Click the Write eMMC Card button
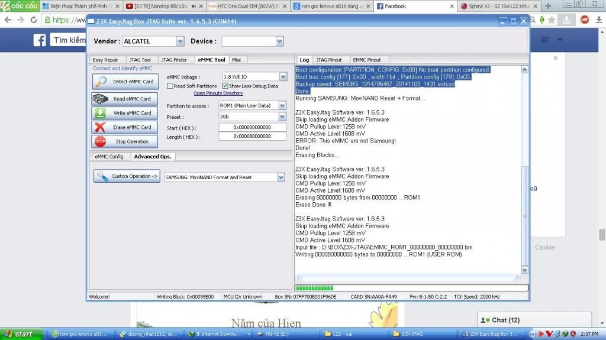 pyautogui.click(x=125, y=113)
